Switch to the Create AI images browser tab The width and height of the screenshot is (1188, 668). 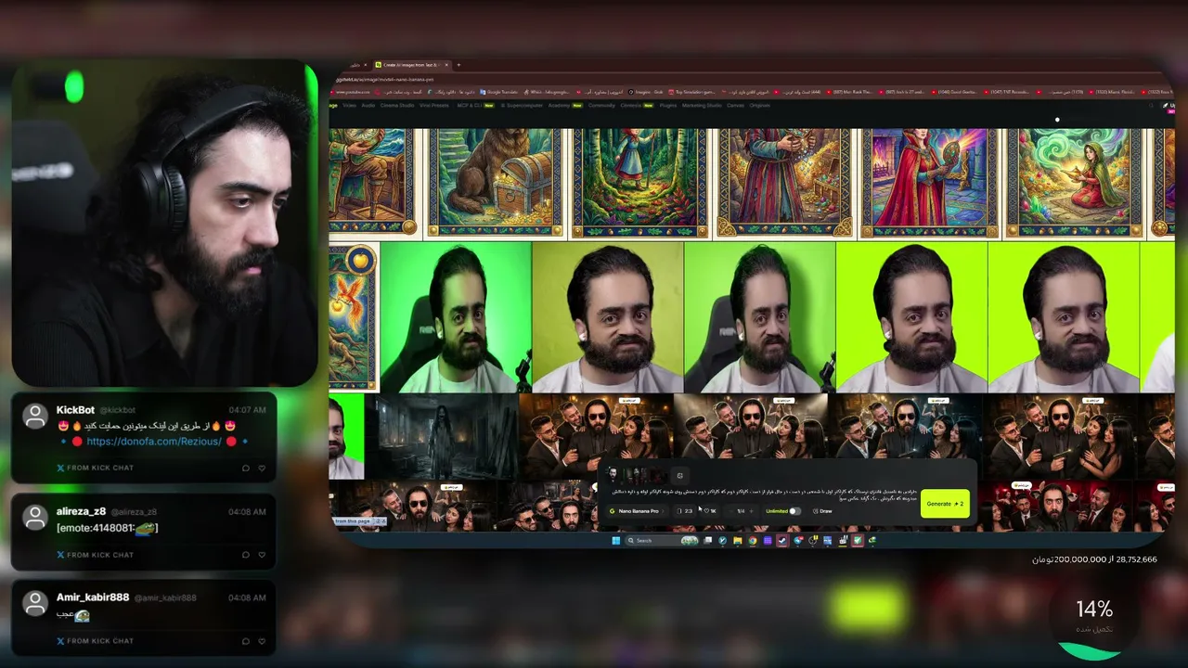pos(410,65)
